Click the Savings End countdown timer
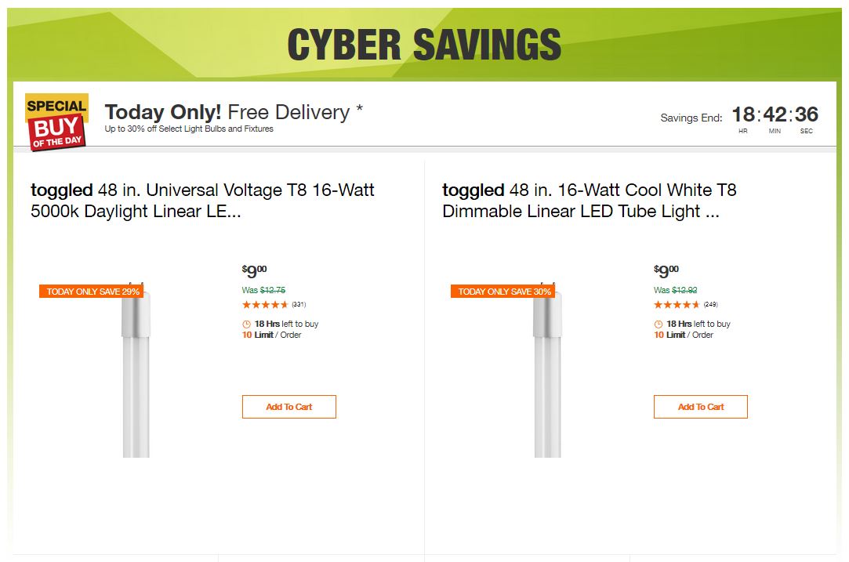Screen dimensions: 849x562 point(775,116)
